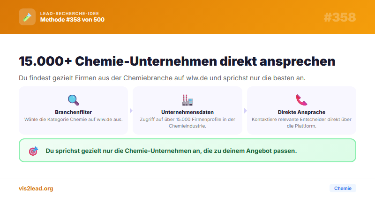Click the faded '#358' number in header
The image size is (375, 197).
pos(339,17)
